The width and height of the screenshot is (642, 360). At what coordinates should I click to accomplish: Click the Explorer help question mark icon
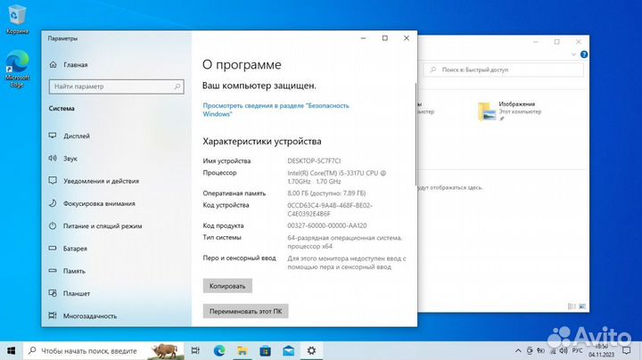(584, 54)
